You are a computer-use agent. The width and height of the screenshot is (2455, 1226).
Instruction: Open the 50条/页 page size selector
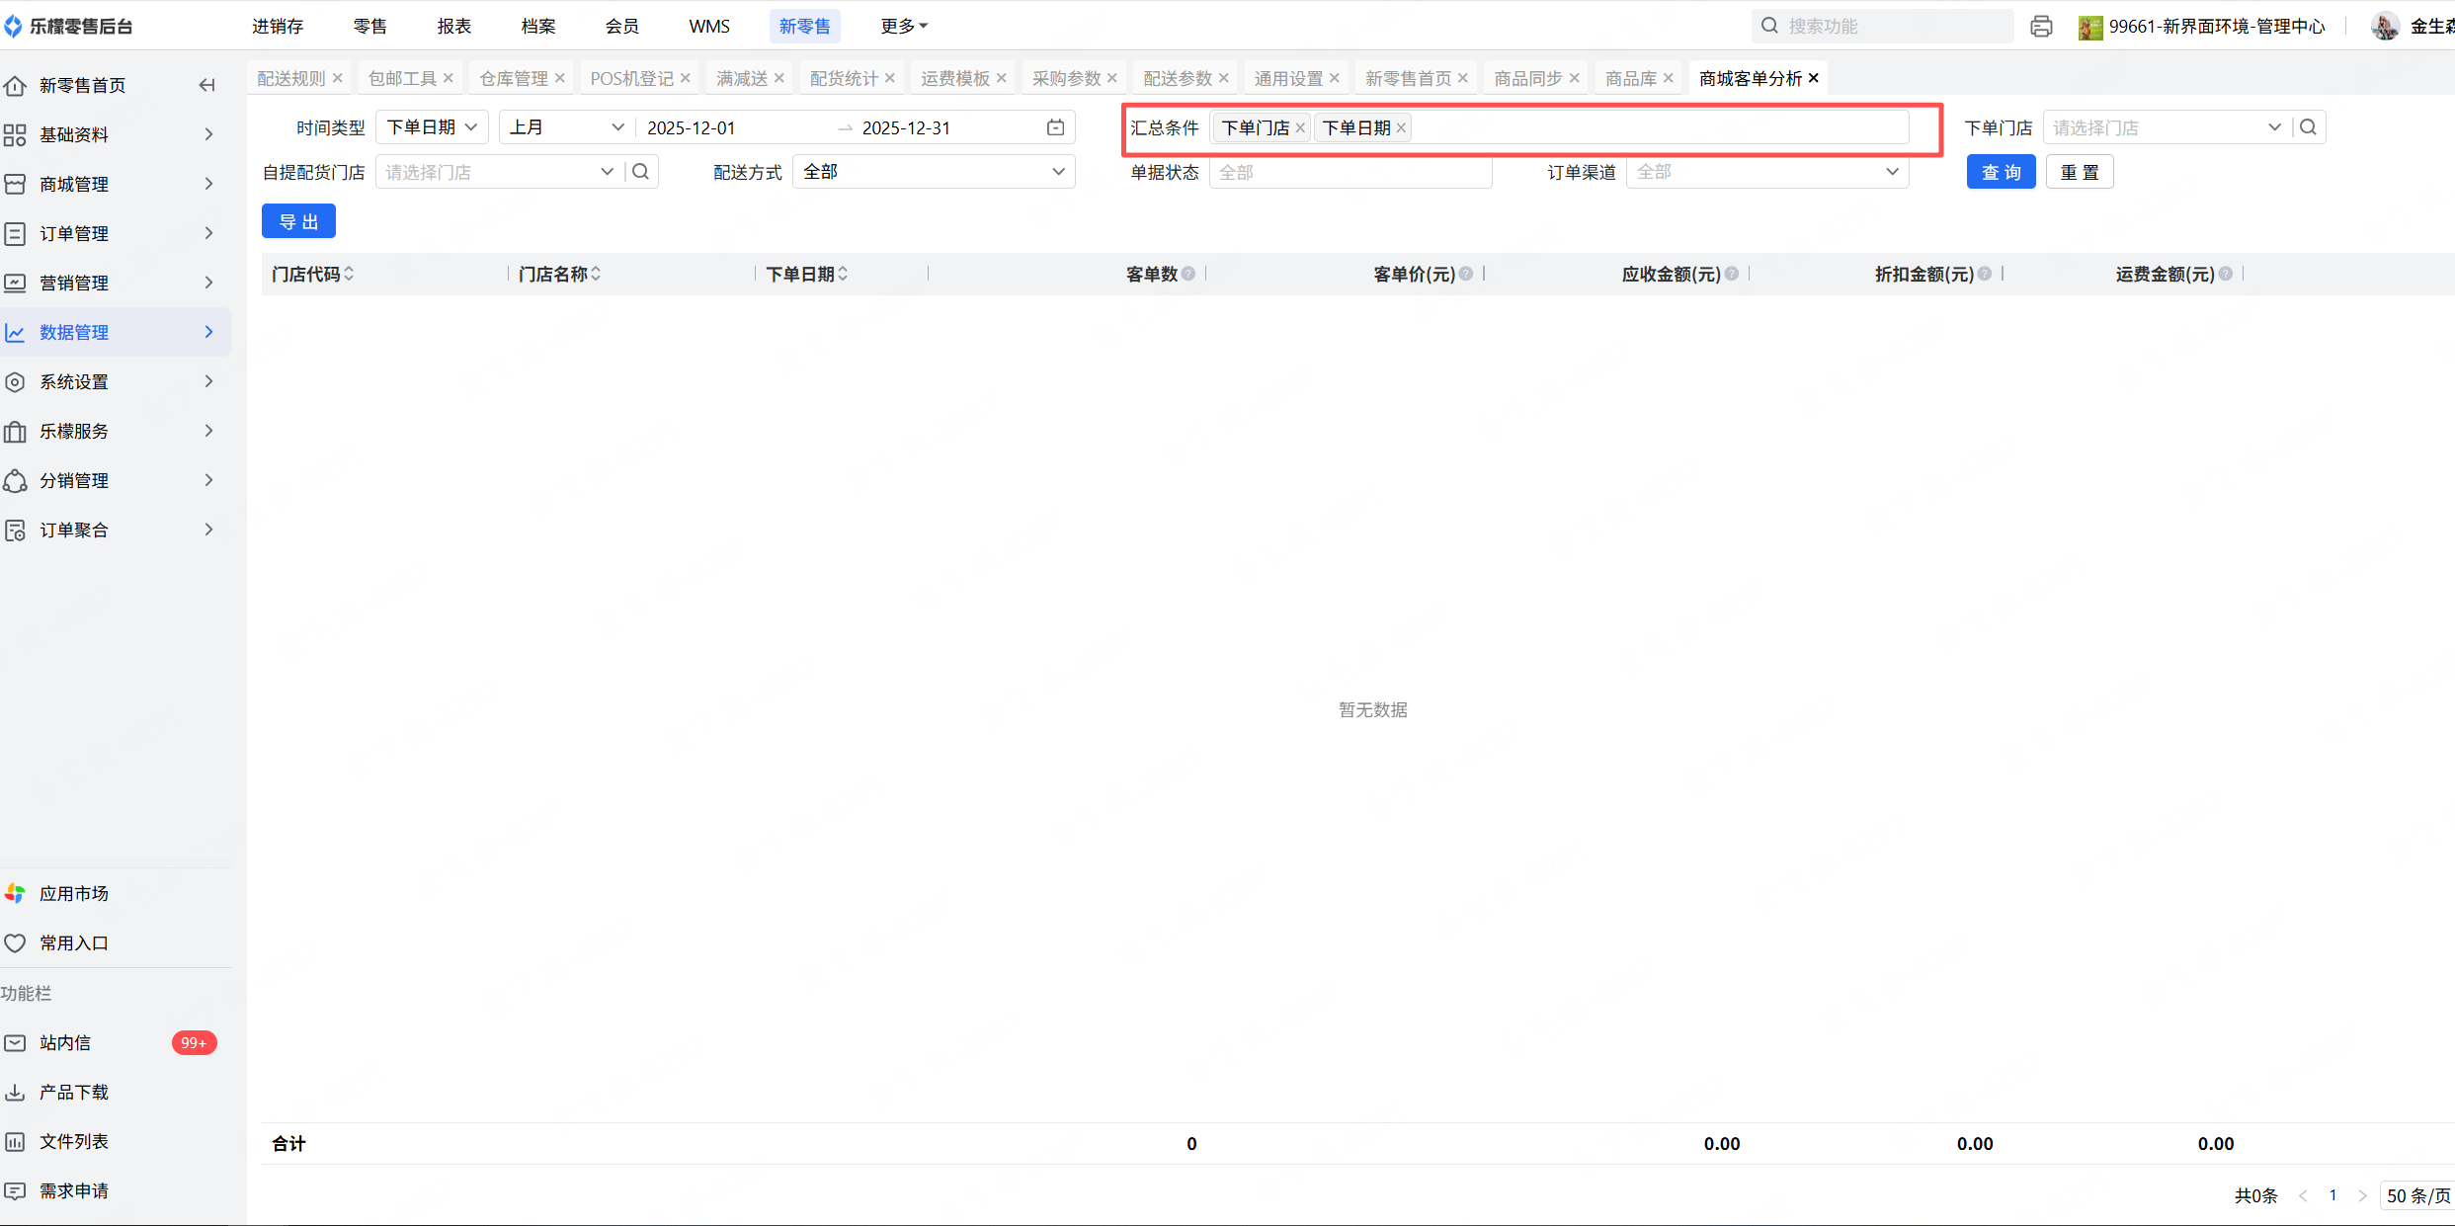[x=2416, y=1195]
